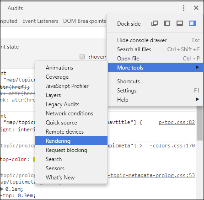This screenshot has width=204, height=200.
Task: Open What's New from submenu
Action: pos(71,178)
